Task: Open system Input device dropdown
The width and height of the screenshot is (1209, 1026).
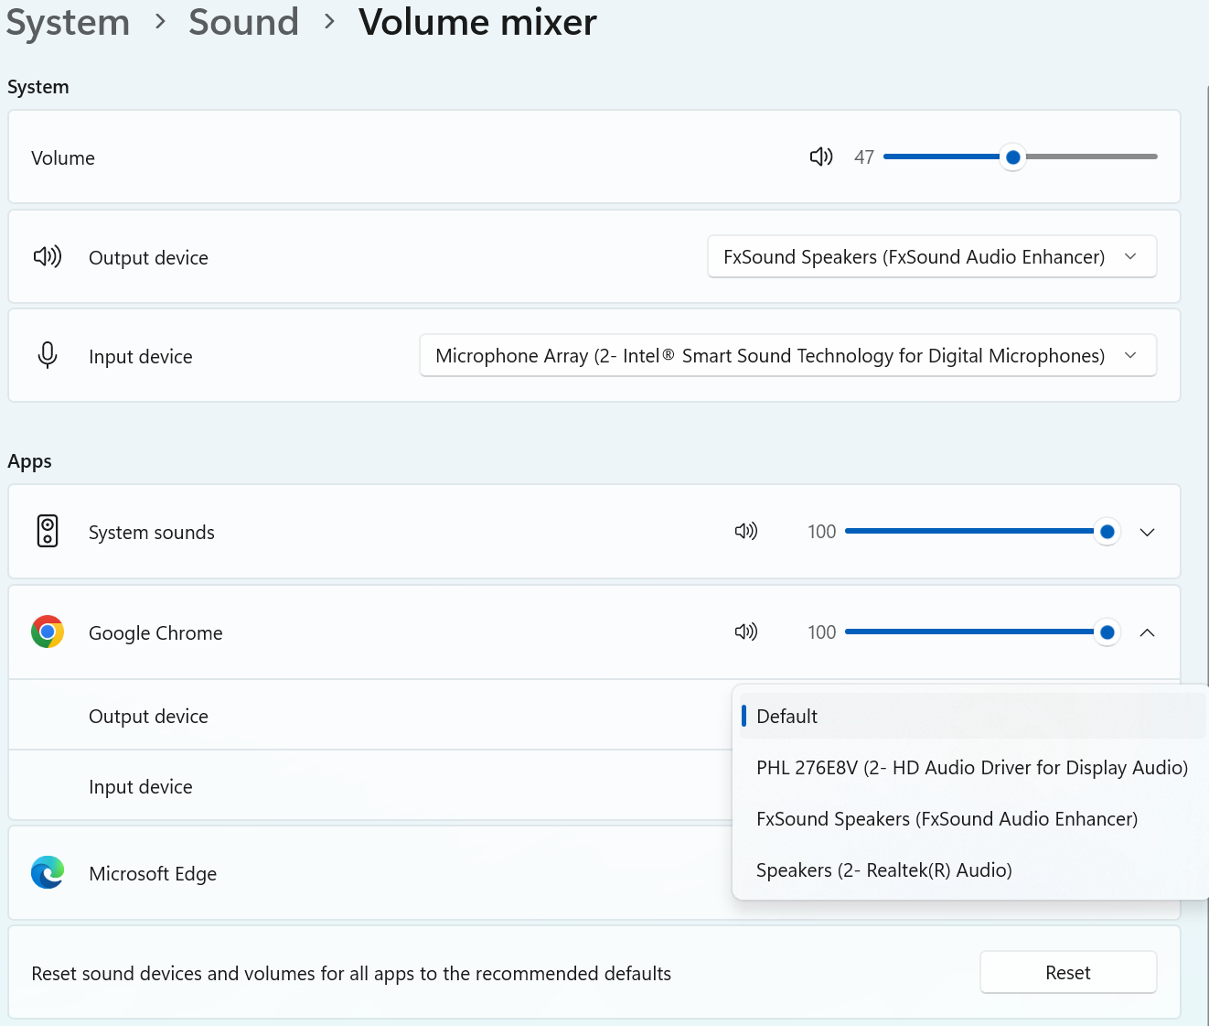Action: coord(787,355)
